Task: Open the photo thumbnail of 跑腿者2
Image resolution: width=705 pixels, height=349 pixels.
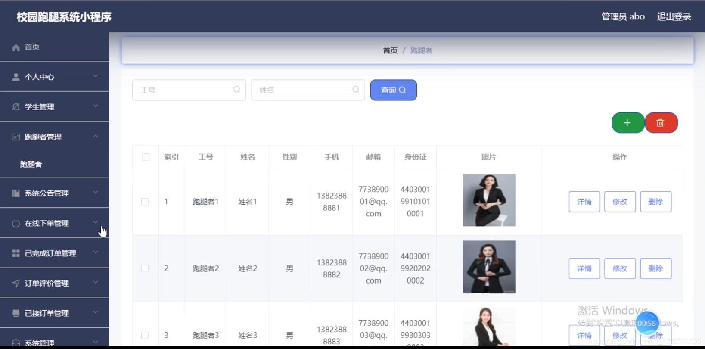Action: 489,267
